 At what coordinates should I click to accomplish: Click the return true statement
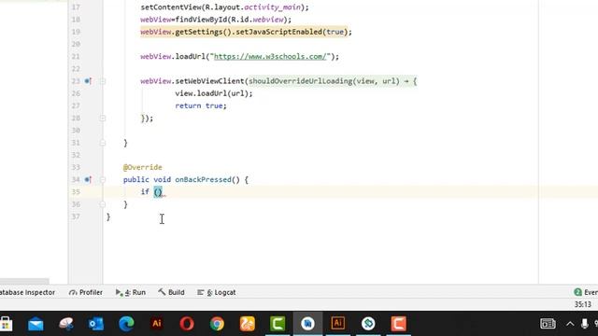pyautogui.click(x=201, y=105)
